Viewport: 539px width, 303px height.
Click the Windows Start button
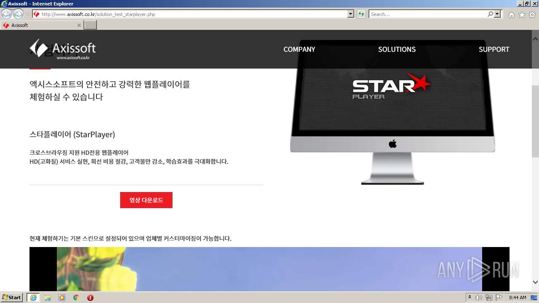point(12,298)
